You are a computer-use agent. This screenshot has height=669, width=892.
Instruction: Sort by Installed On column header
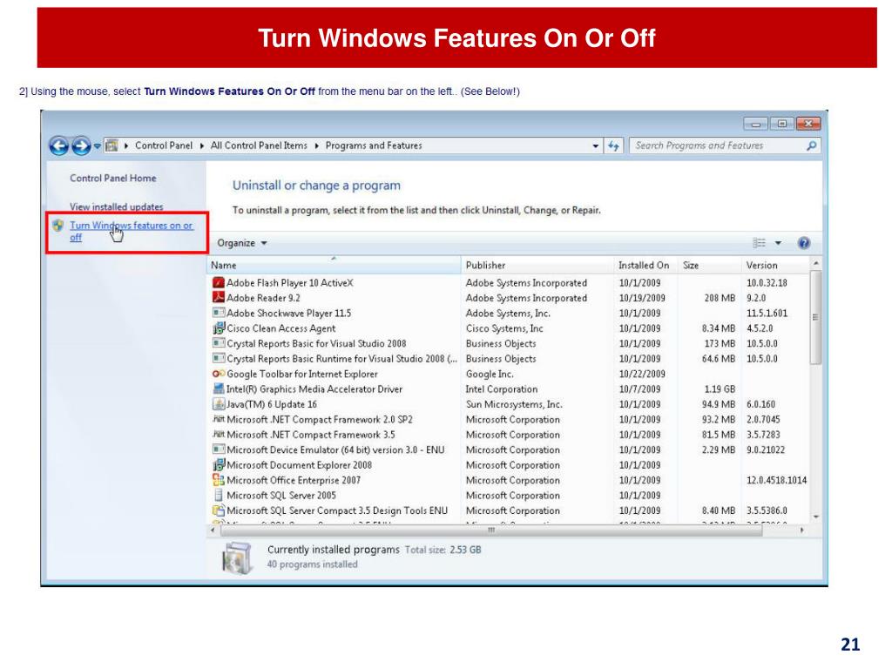click(645, 265)
